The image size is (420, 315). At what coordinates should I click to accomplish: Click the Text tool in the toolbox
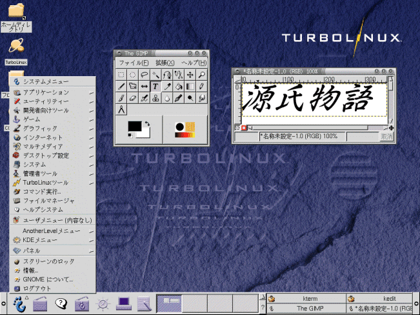point(155,86)
